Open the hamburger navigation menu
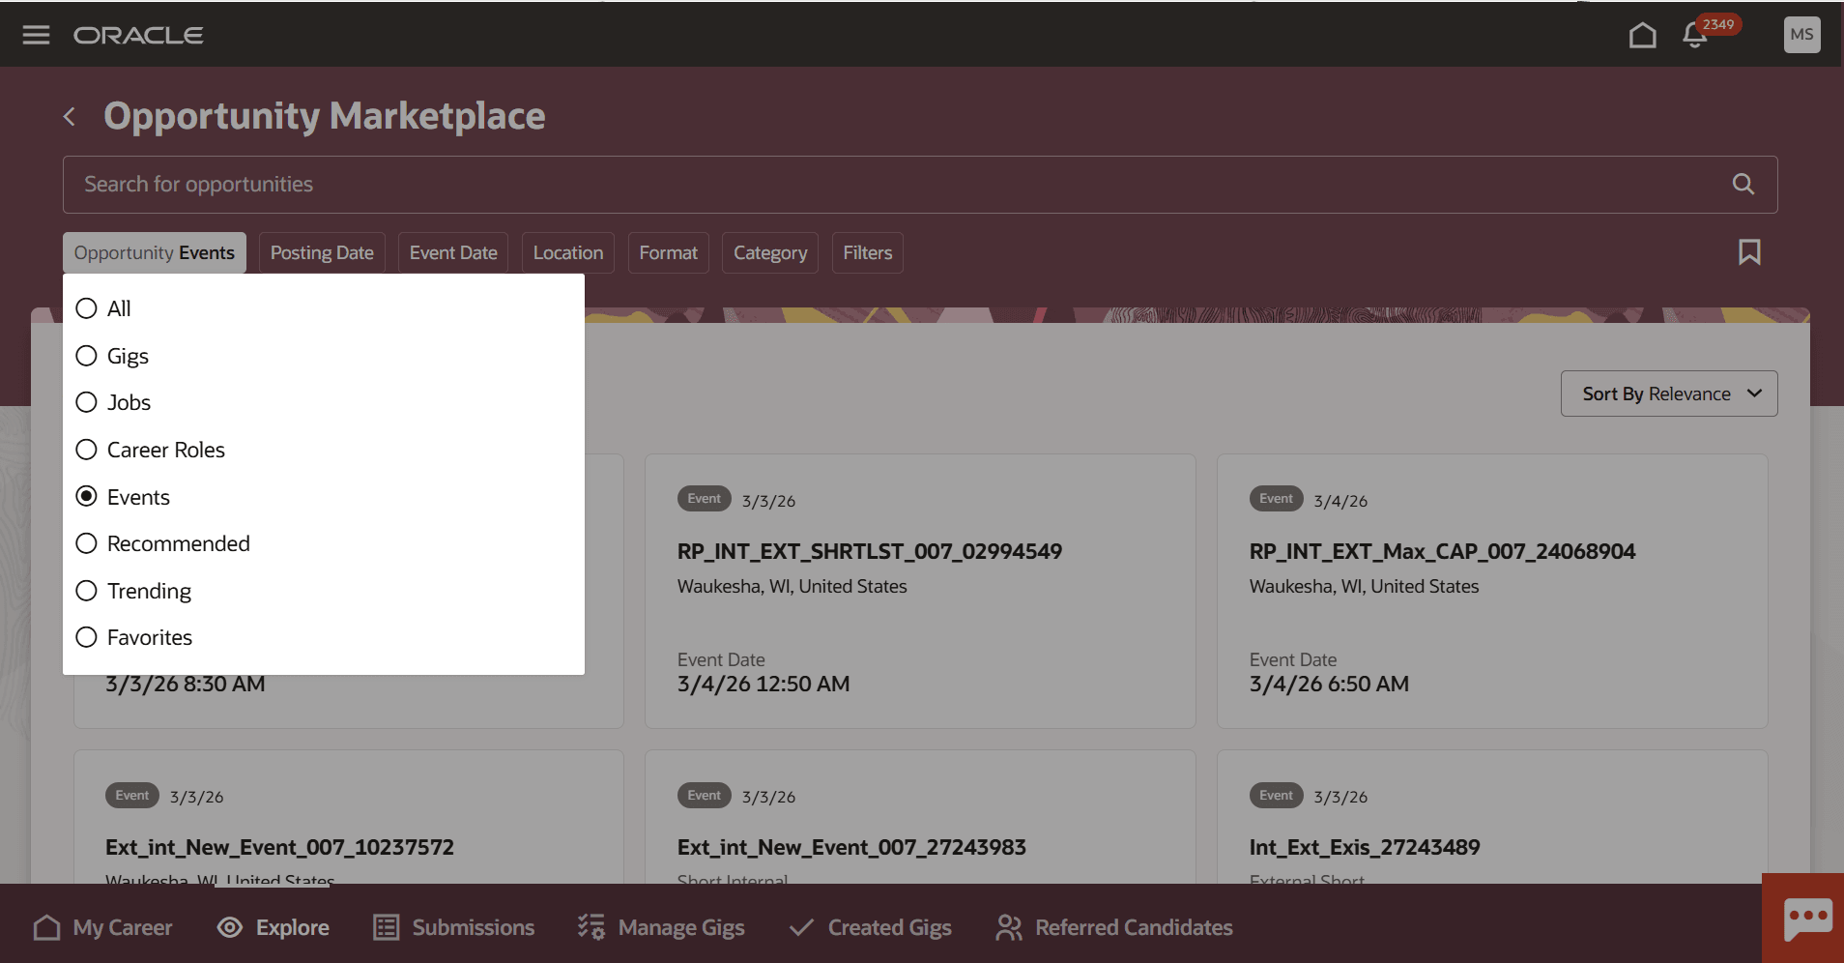1844x963 pixels. 36,35
